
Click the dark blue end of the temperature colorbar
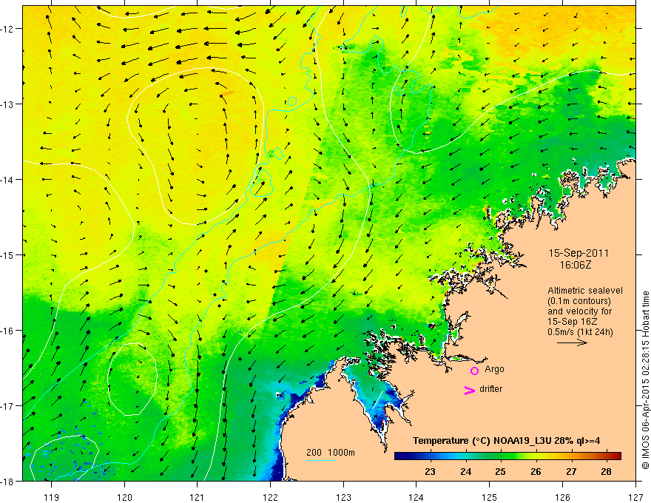[401, 456]
